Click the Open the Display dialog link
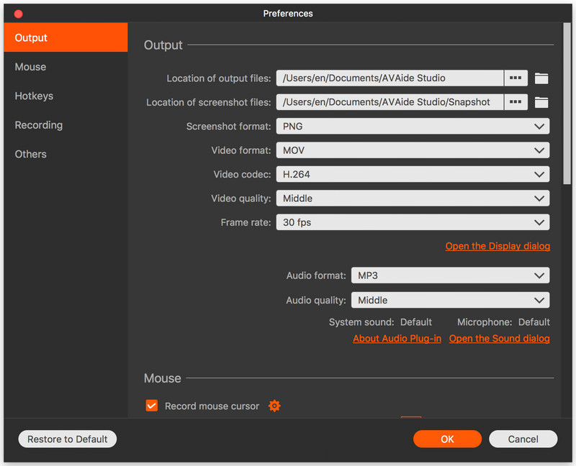Viewport: 576px width, 466px height. point(498,246)
